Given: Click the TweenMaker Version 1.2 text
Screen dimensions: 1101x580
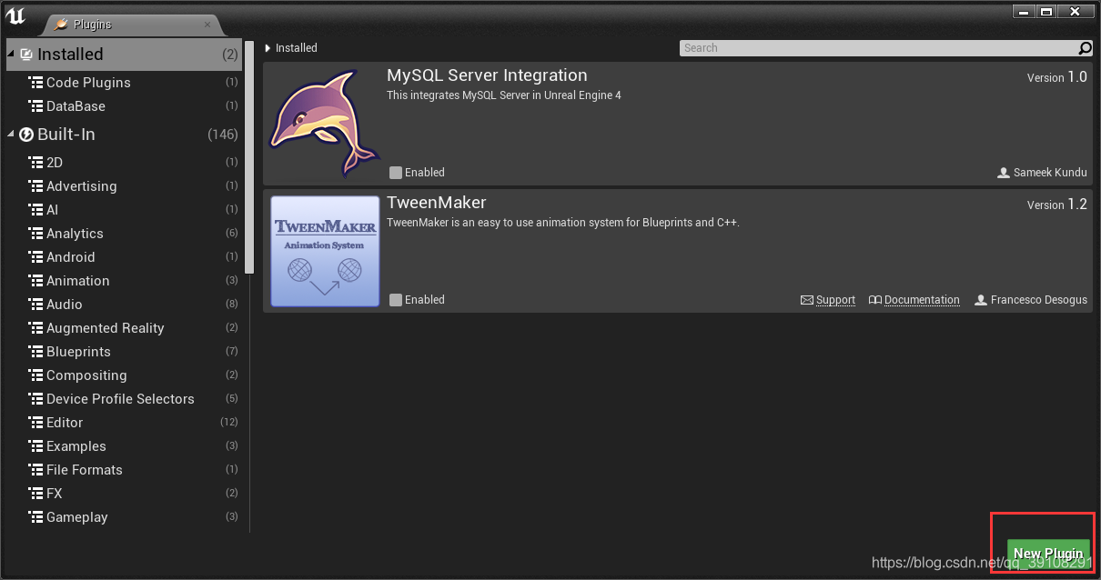Looking at the screenshot, I should click(x=1057, y=205).
